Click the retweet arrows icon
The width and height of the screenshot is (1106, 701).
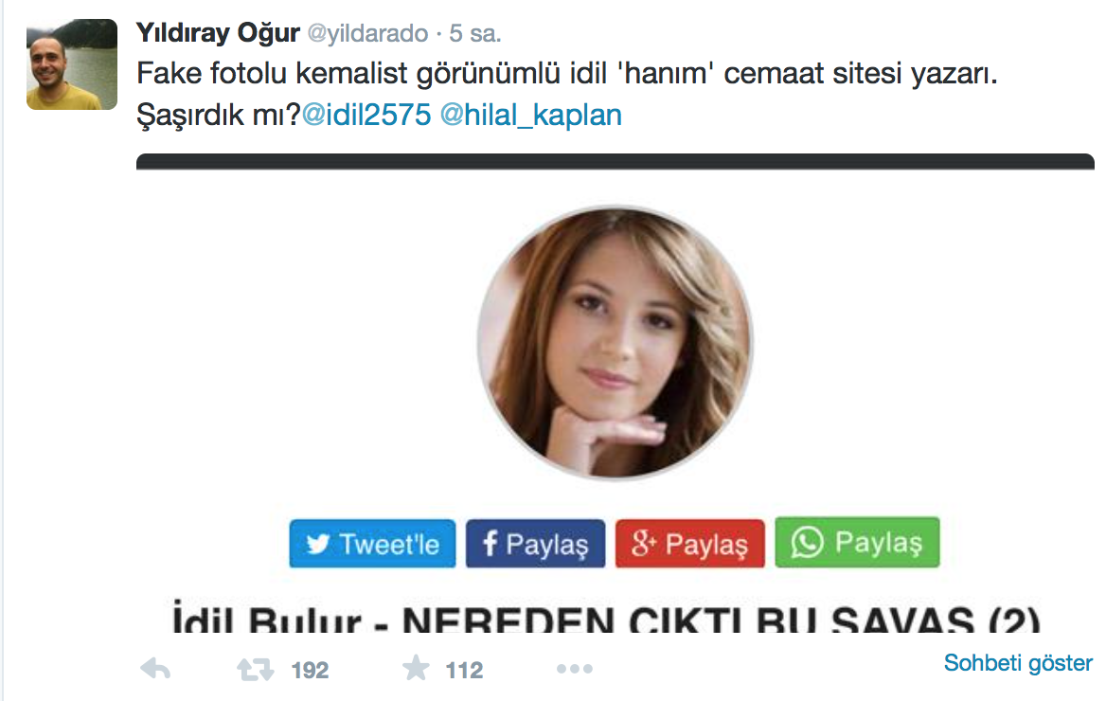coord(255,669)
